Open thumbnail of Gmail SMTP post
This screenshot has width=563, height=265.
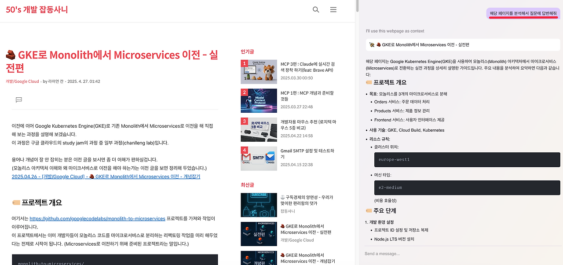click(x=259, y=158)
